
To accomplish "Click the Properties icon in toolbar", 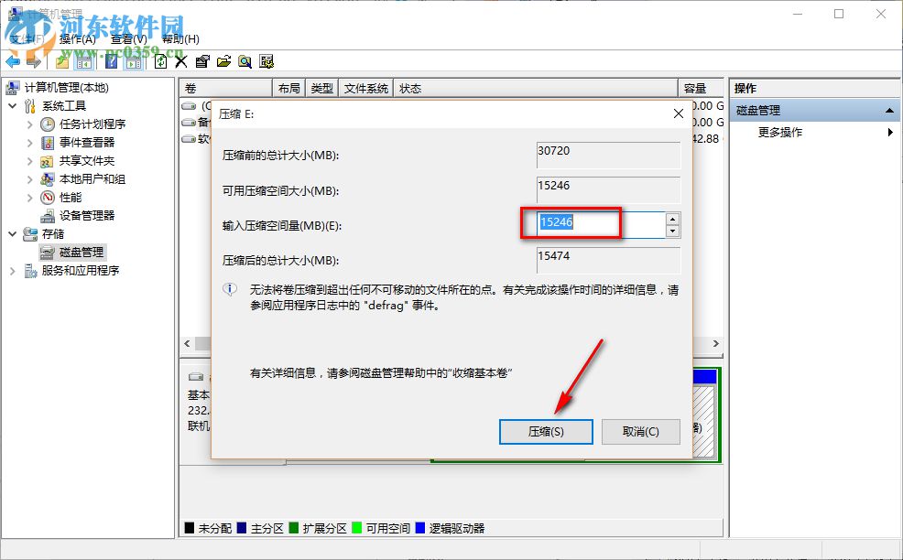I will 202,61.
